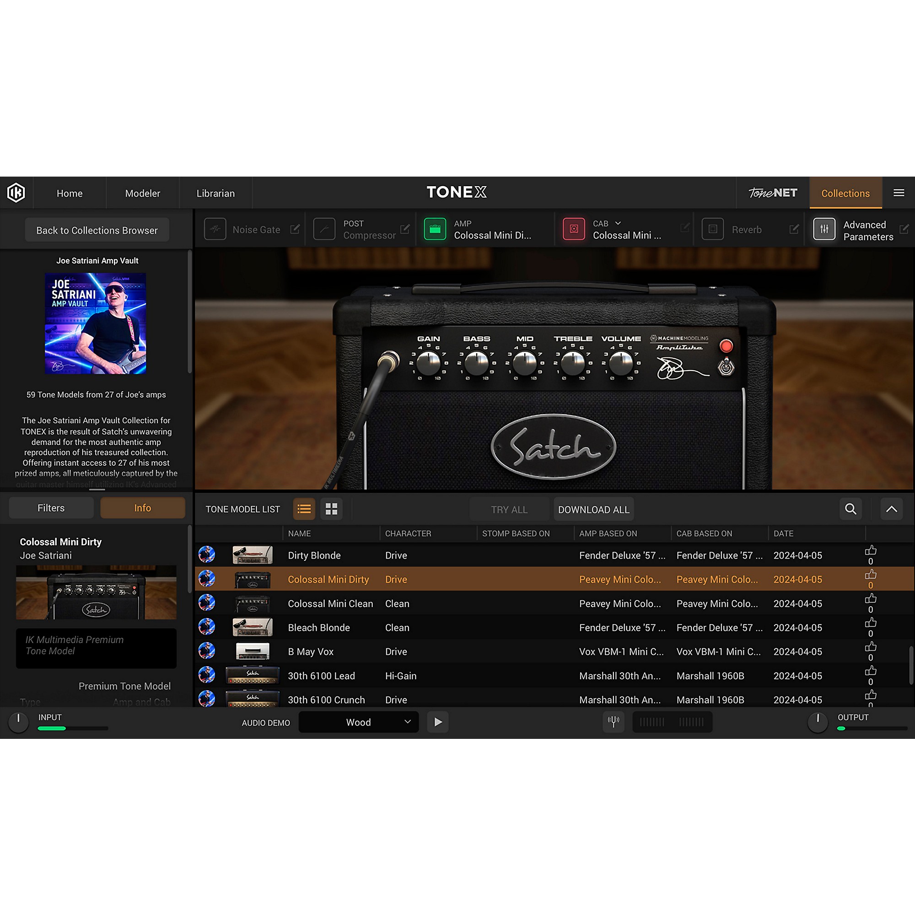Open tone model search

[x=850, y=509]
